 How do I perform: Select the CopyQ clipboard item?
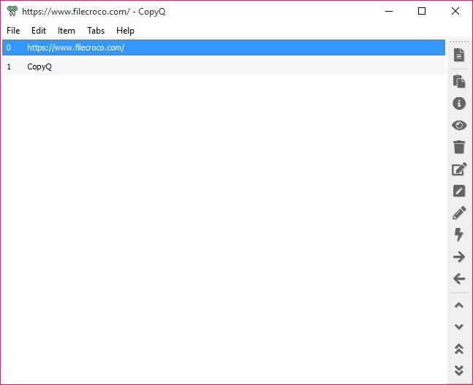224,66
